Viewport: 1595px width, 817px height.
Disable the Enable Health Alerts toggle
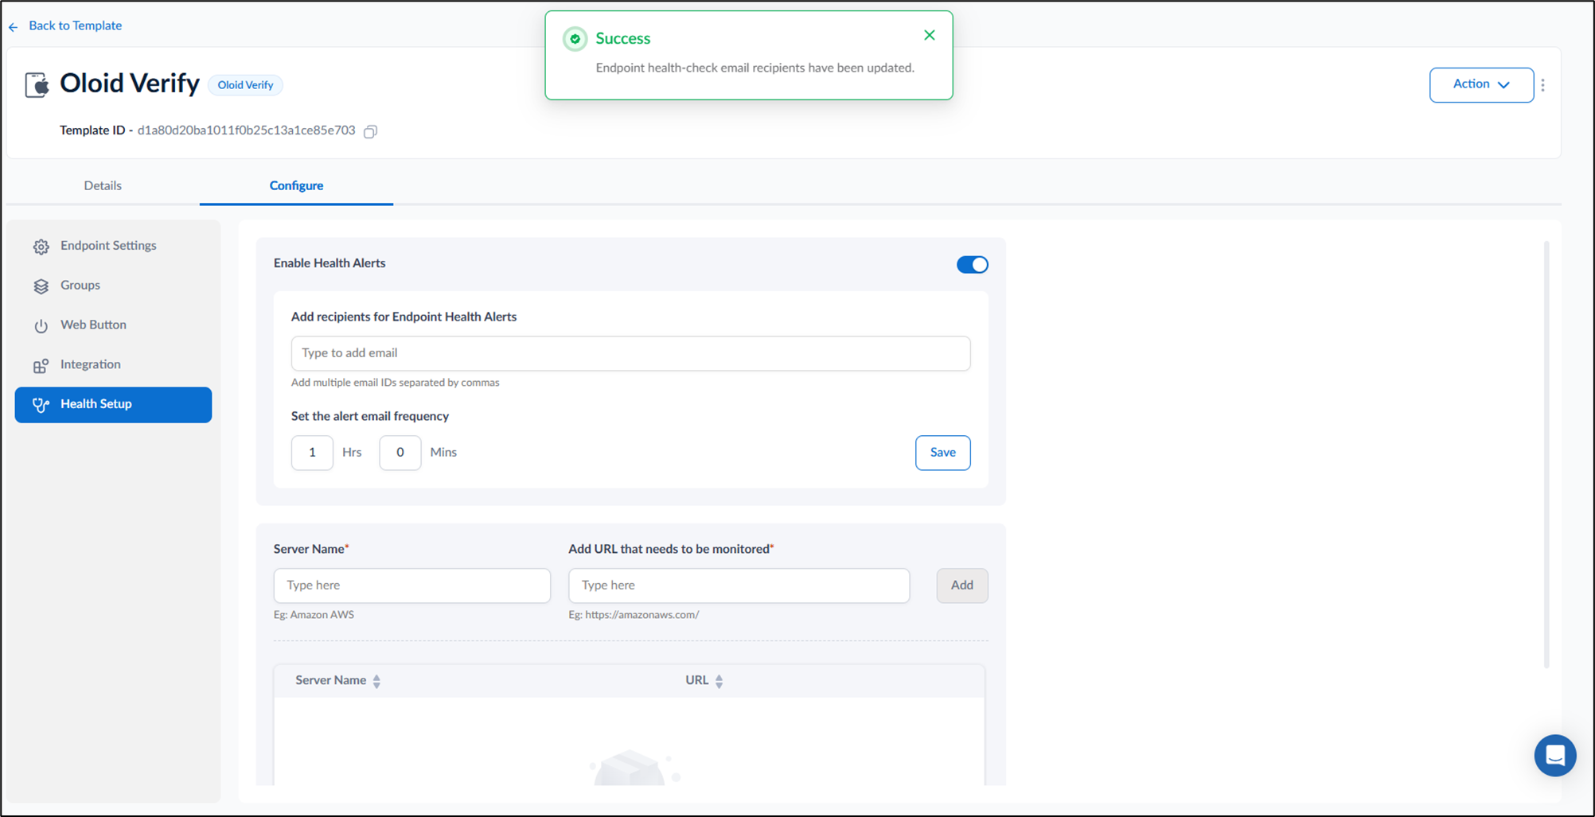(972, 264)
